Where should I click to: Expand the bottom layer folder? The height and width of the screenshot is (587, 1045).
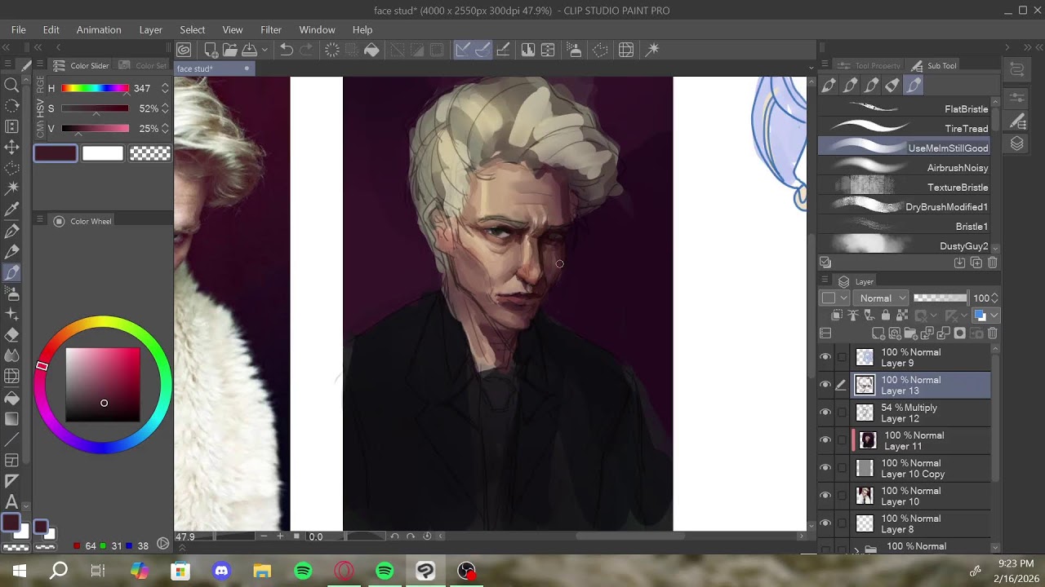(x=856, y=550)
